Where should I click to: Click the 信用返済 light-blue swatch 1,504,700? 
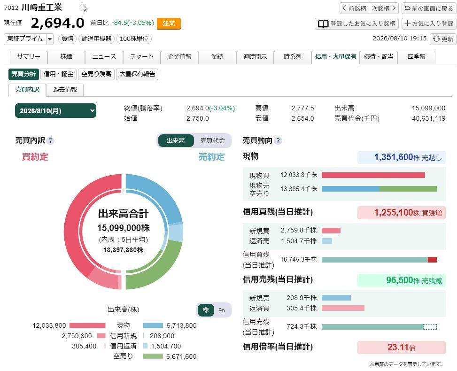pyautogui.click(x=145, y=346)
